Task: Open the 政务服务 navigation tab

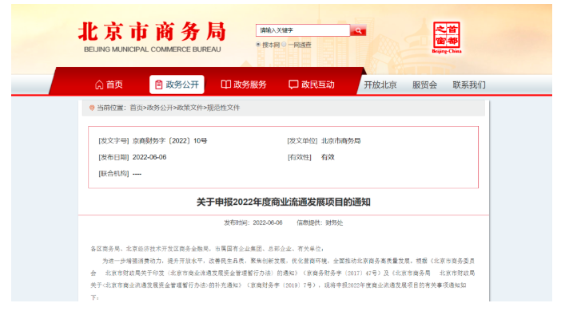Action: coord(244,85)
